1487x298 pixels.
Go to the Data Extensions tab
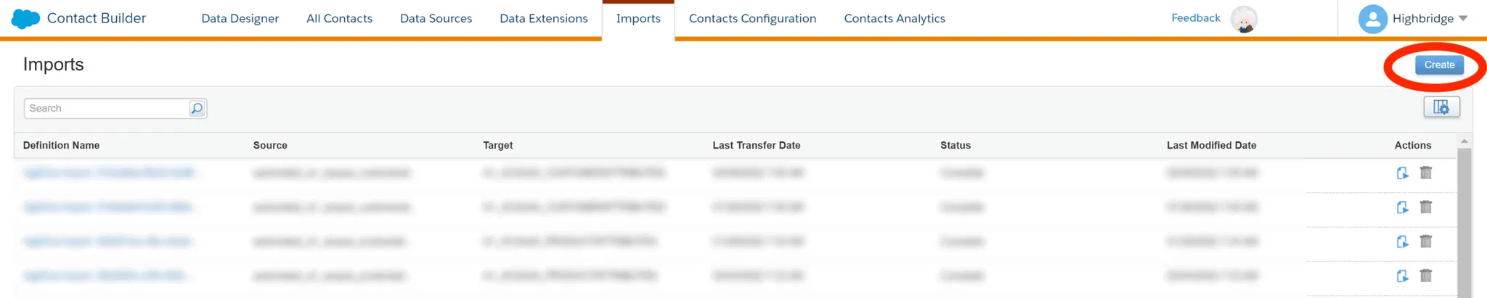coord(543,19)
